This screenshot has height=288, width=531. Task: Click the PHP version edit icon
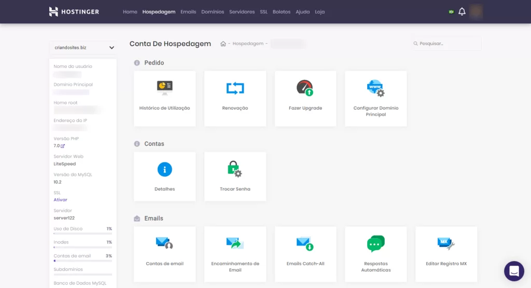[x=63, y=146]
